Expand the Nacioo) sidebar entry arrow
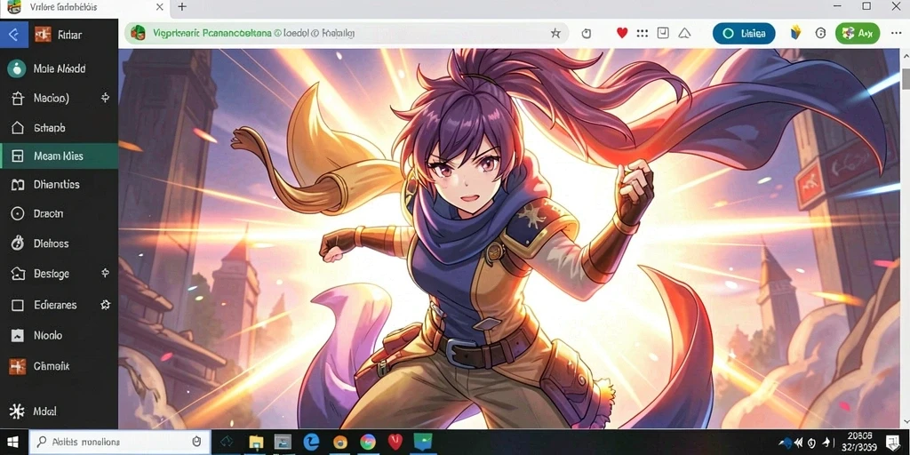Image resolution: width=910 pixels, height=455 pixels. click(105, 98)
